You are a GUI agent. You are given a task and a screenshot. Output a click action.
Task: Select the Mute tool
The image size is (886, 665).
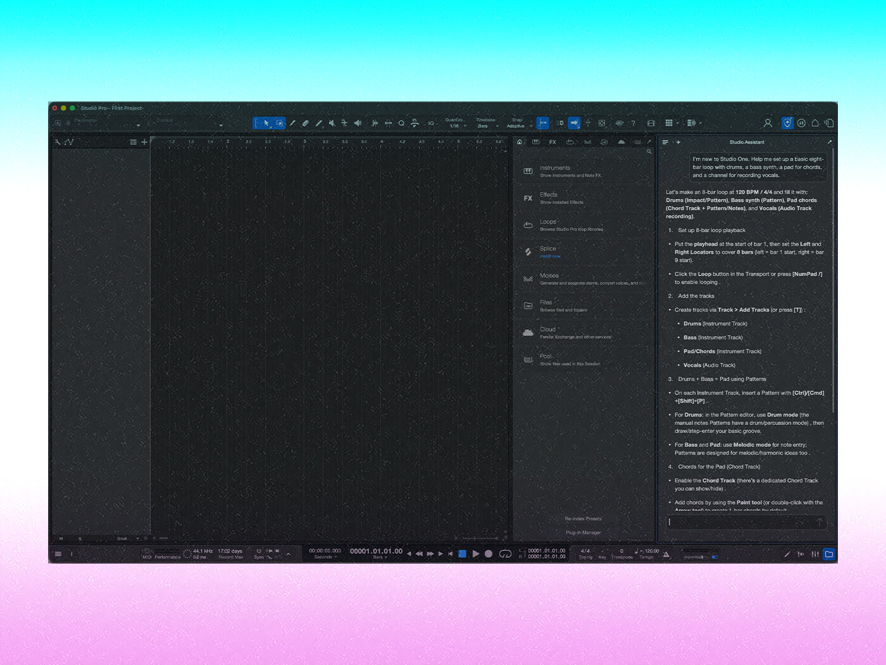coord(332,123)
